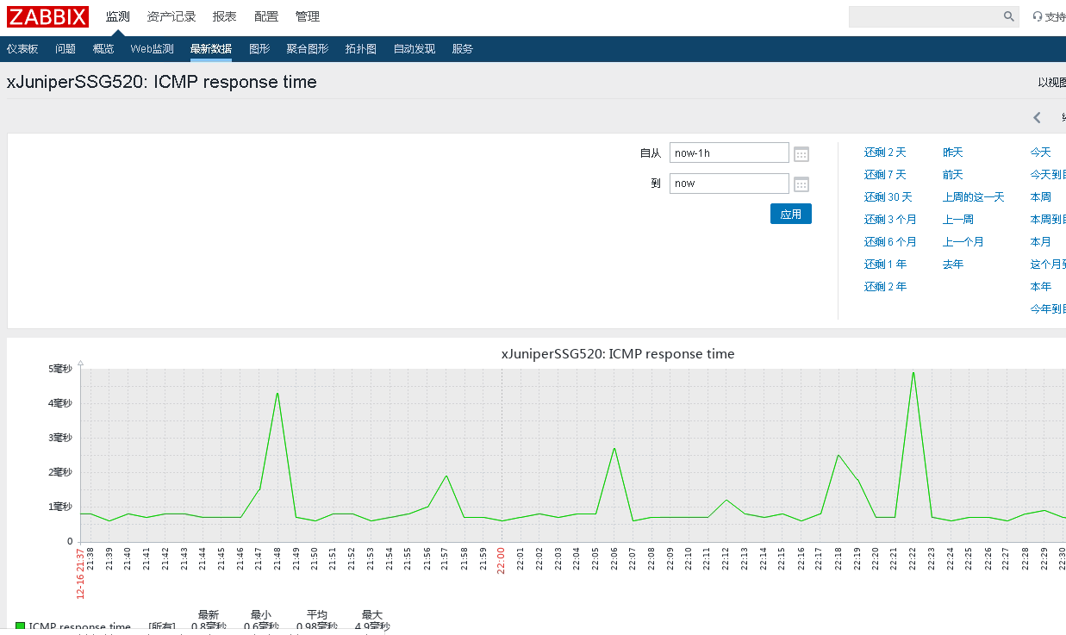Click inside the now-1h input field
The width and height of the screenshot is (1066, 635).
(728, 153)
